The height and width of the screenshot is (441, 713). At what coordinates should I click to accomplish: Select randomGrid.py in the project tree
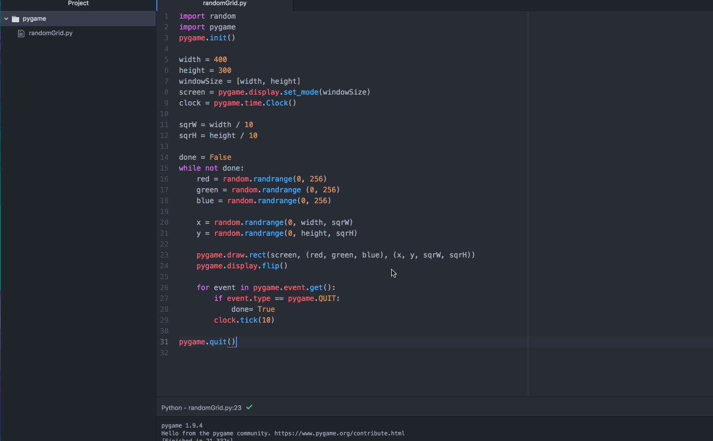[51, 33]
